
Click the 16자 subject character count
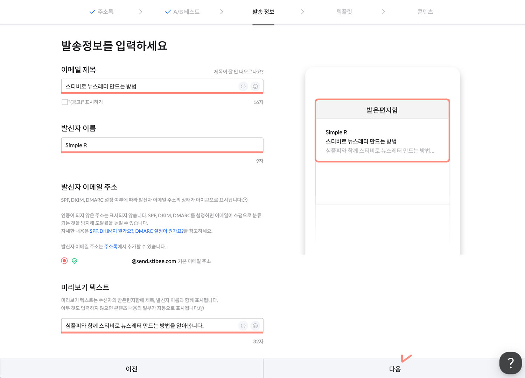tap(258, 102)
